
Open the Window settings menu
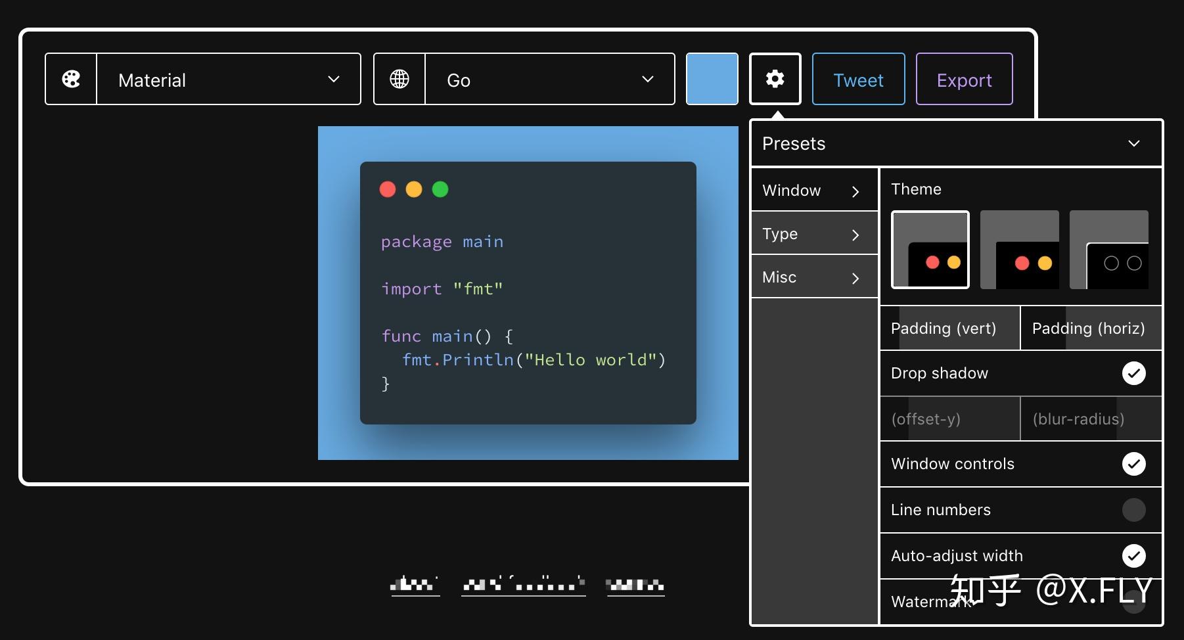(815, 191)
